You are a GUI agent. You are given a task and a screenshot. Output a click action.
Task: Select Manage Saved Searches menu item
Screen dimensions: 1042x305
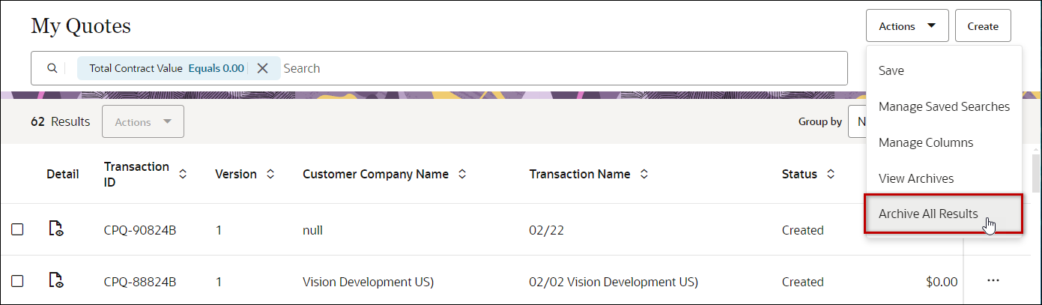[x=944, y=106]
